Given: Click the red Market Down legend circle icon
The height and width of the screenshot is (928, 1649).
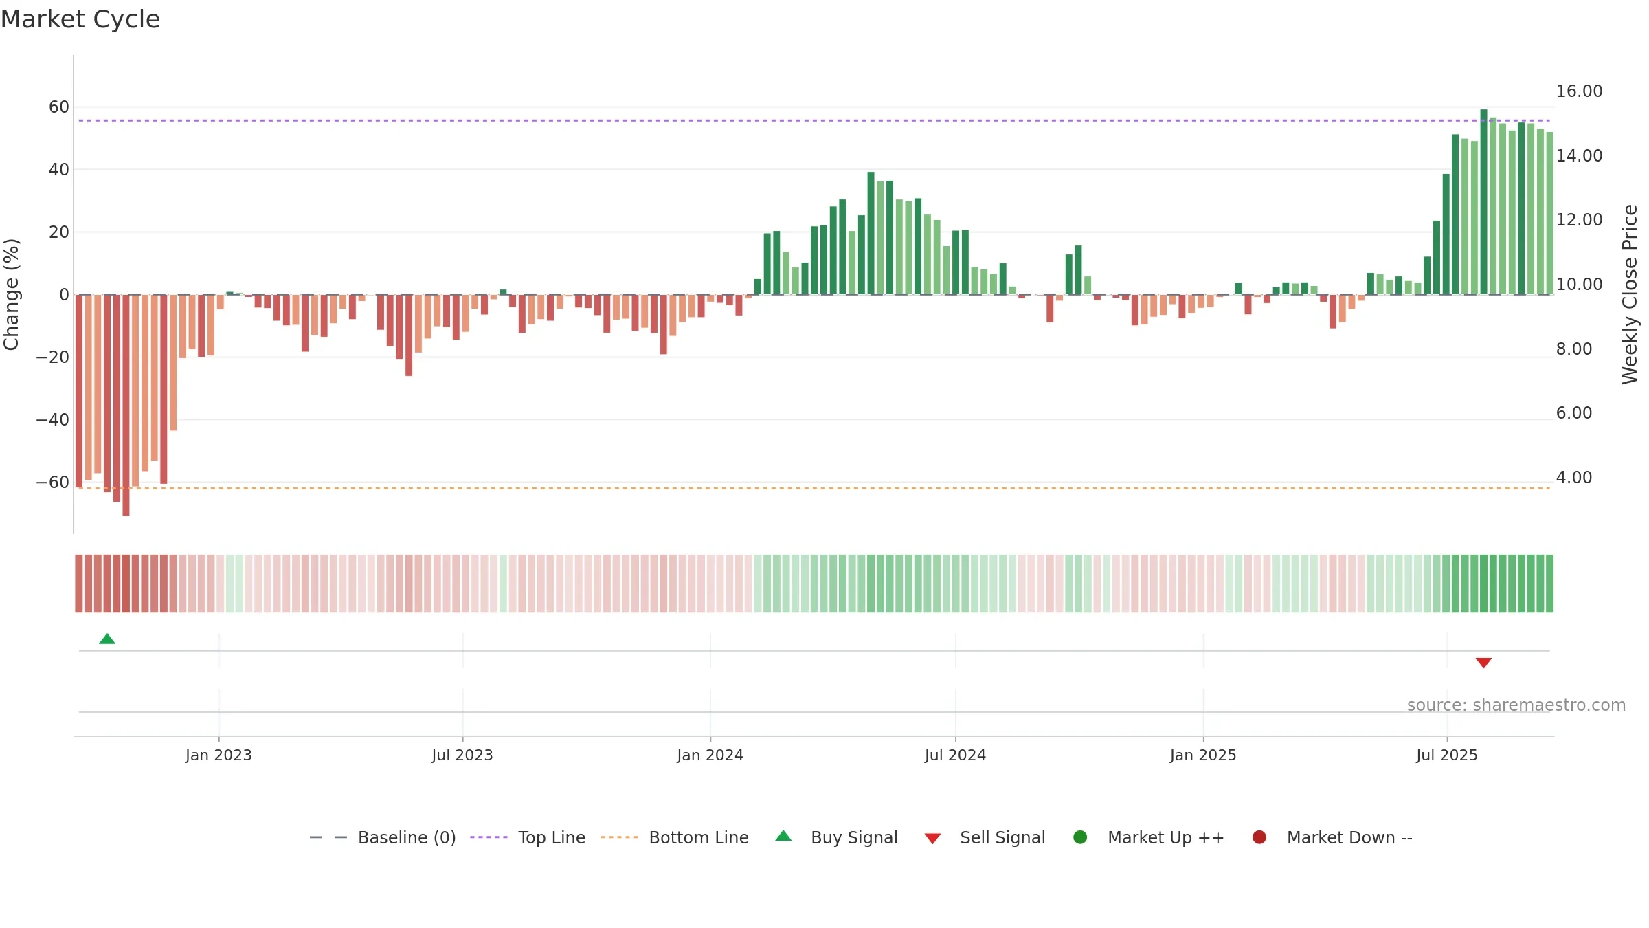Looking at the screenshot, I should [1259, 837].
